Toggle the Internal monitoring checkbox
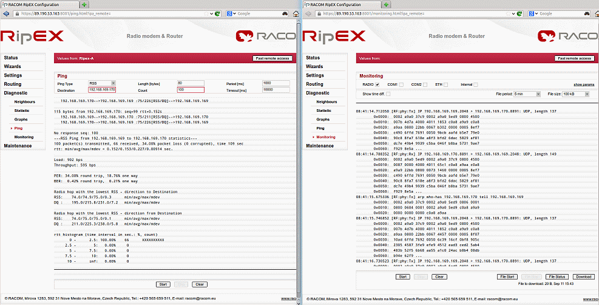The image size is (599, 305). 476,84
